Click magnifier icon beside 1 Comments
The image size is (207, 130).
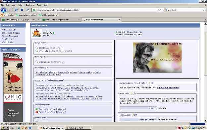point(37,62)
